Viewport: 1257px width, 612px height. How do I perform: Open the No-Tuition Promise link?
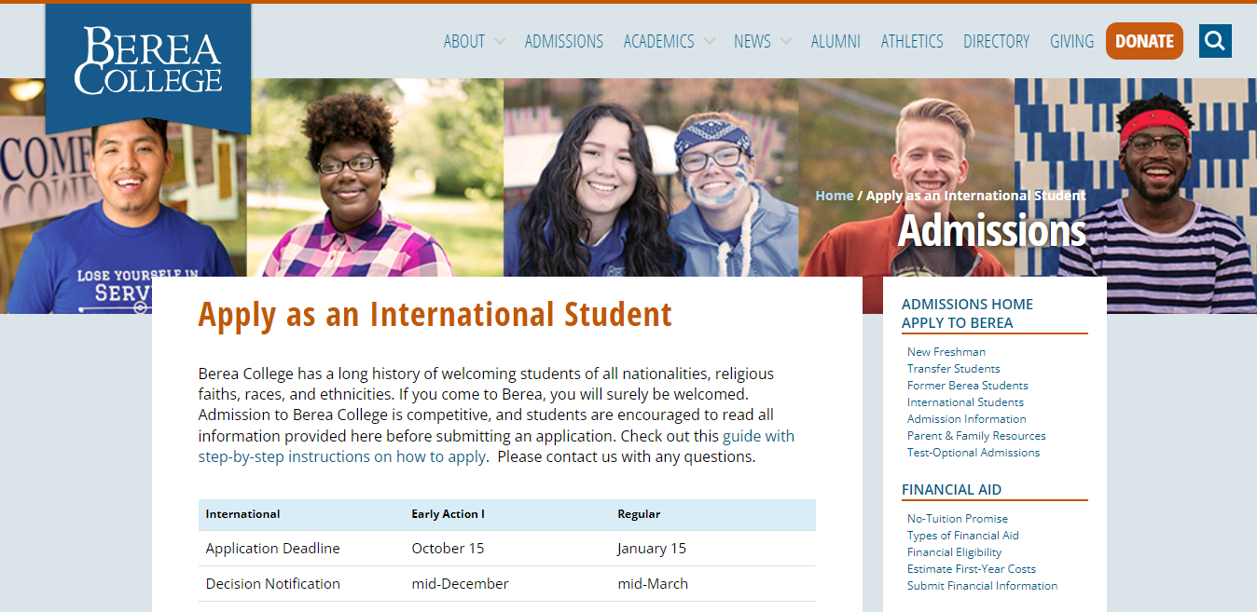(x=958, y=519)
